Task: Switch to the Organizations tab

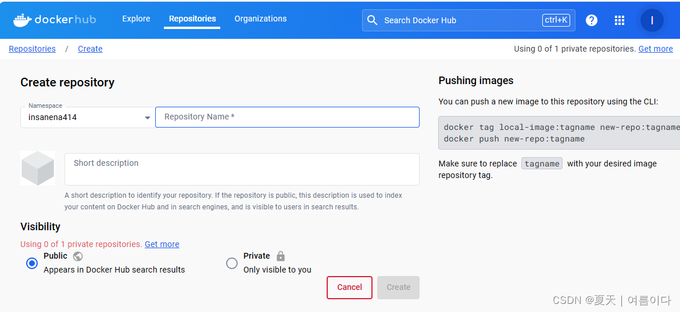Action: coord(260,19)
